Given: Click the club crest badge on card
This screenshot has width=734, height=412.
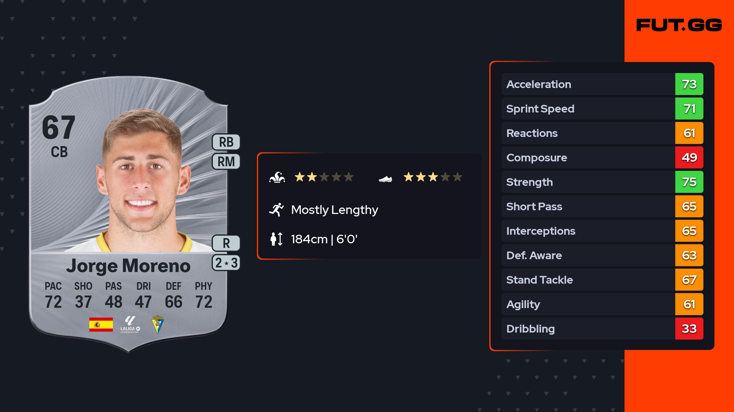Looking at the screenshot, I should (158, 325).
